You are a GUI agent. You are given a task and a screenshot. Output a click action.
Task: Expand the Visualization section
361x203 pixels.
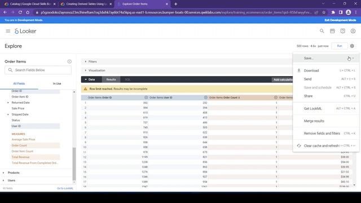[86, 70]
